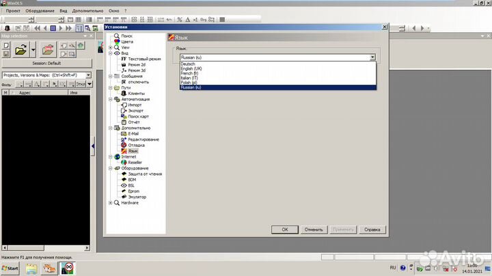The width and height of the screenshot is (492, 276).
Task: Click the red import folder icon
Action: point(48,50)
